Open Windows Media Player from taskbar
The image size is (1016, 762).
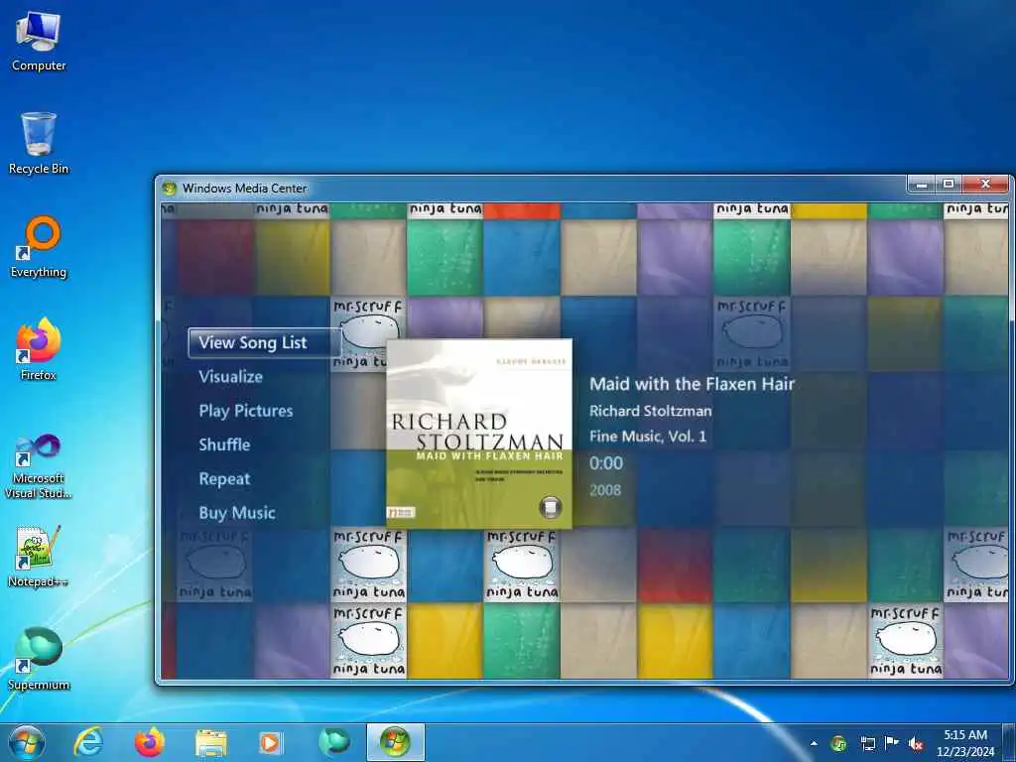click(271, 742)
